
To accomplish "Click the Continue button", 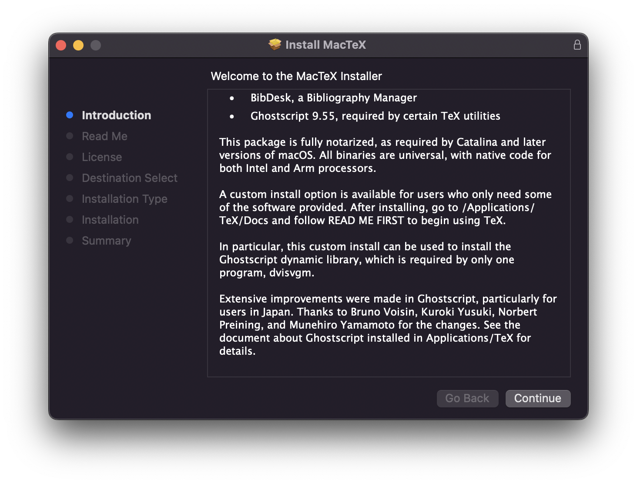I will point(538,398).
